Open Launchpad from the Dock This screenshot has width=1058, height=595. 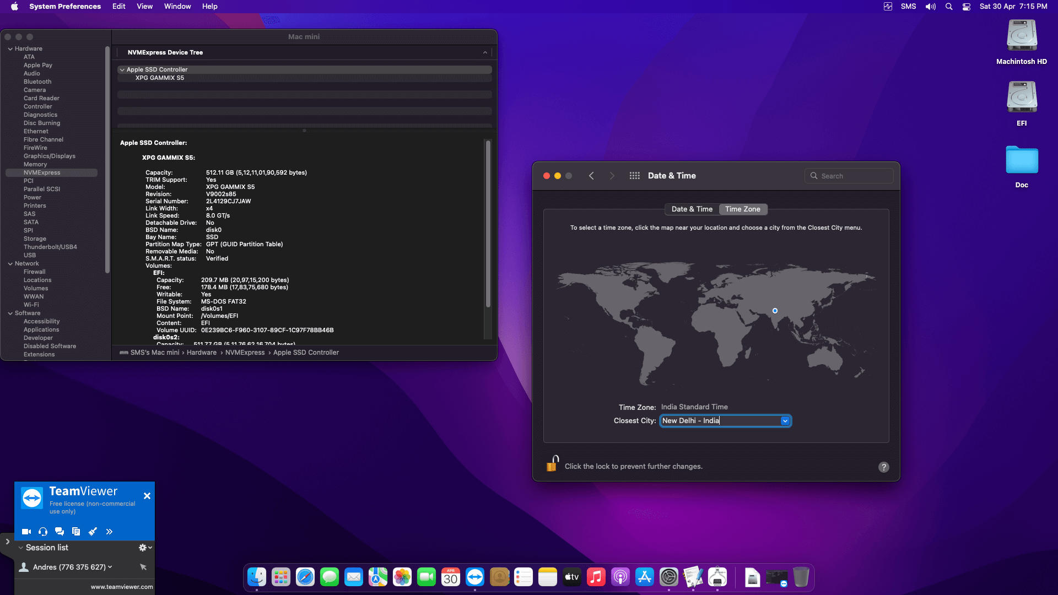click(281, 577)
